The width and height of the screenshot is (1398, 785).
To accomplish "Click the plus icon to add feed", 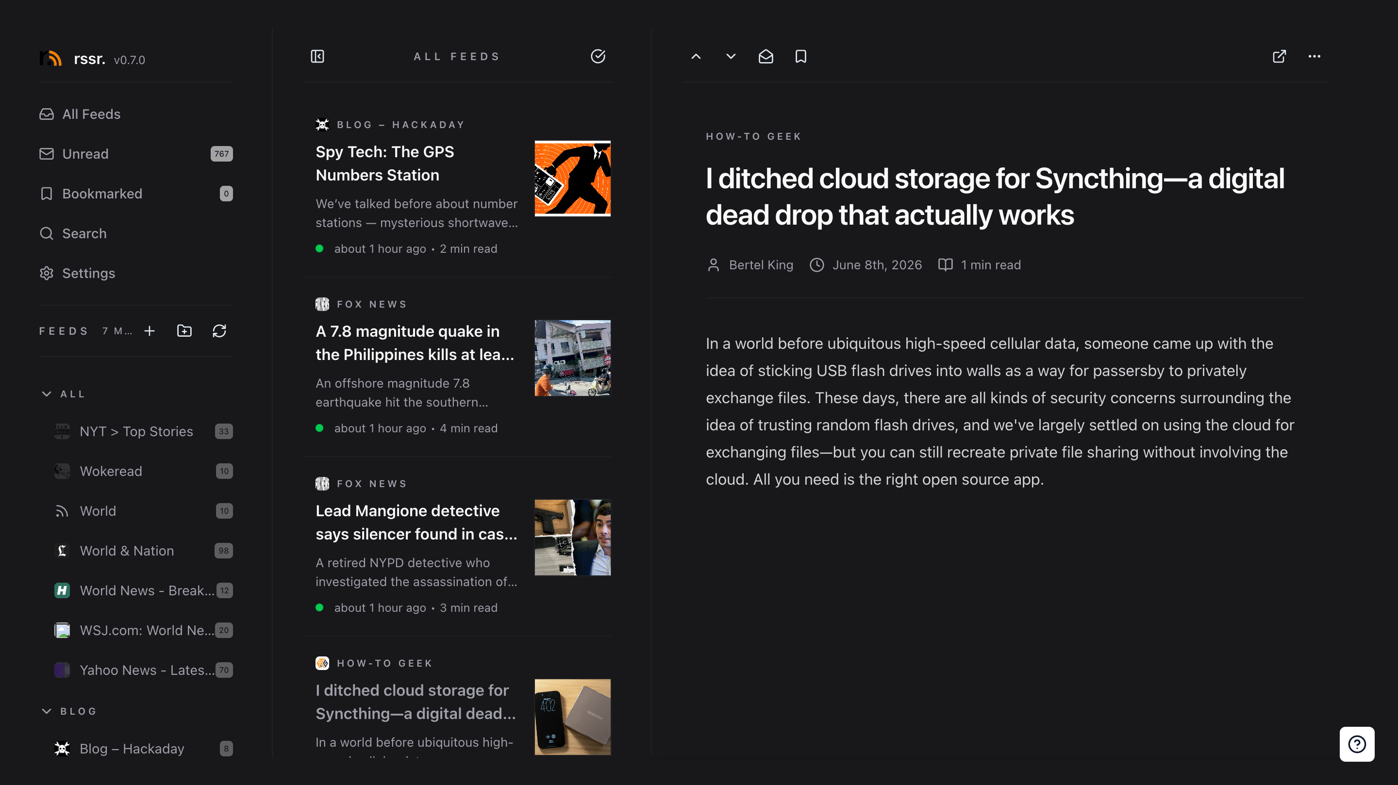I will 150,331.
